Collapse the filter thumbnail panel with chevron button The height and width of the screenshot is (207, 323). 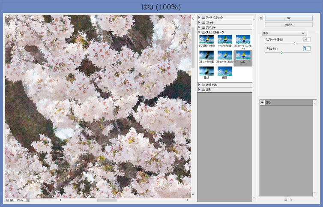[x=261, y=18]
